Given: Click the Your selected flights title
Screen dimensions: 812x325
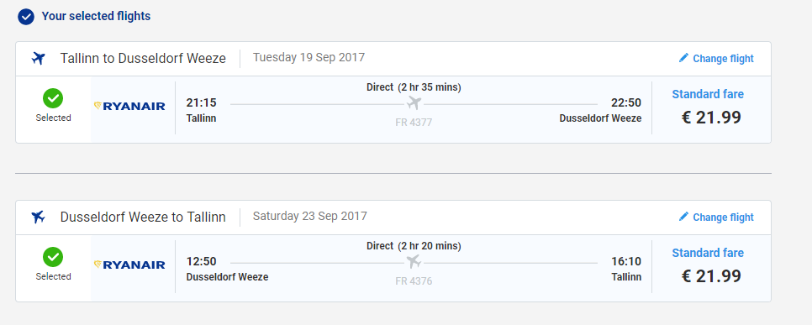Looking at the screenshot, I should click(97, 17).
